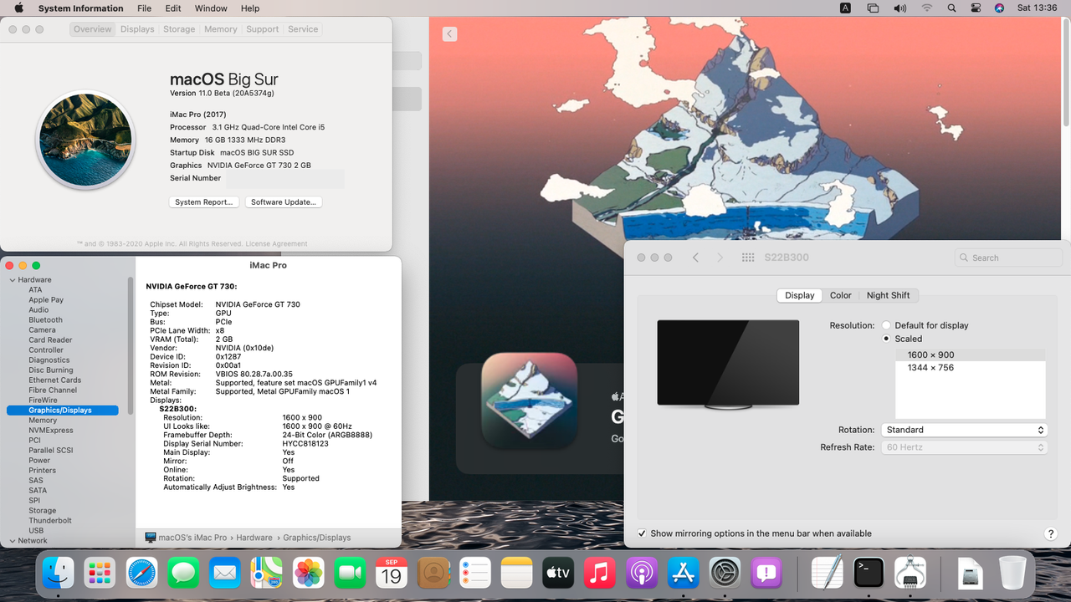Select Bluetooth in hardware sidebar
Screen dimensions: 1071x602
[x=45, y=320]
